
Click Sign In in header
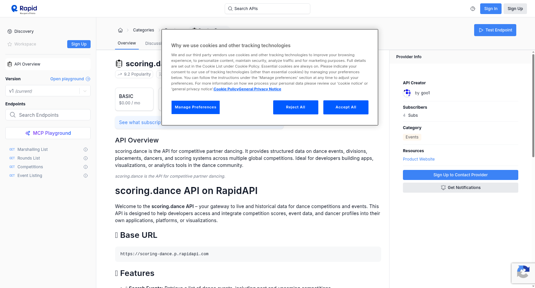click(x=491, y=9)
